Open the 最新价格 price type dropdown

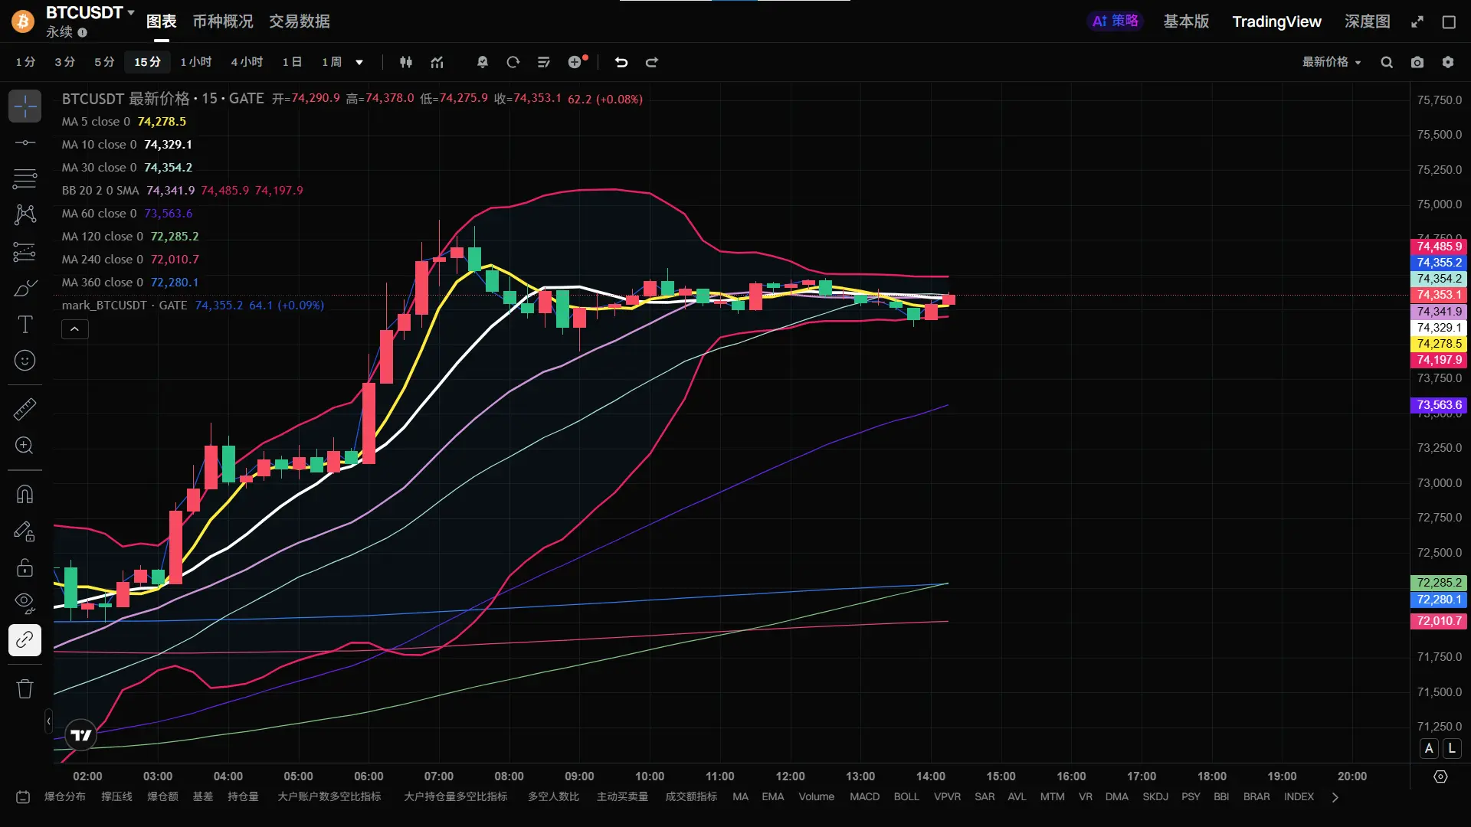pos(1332,62)
